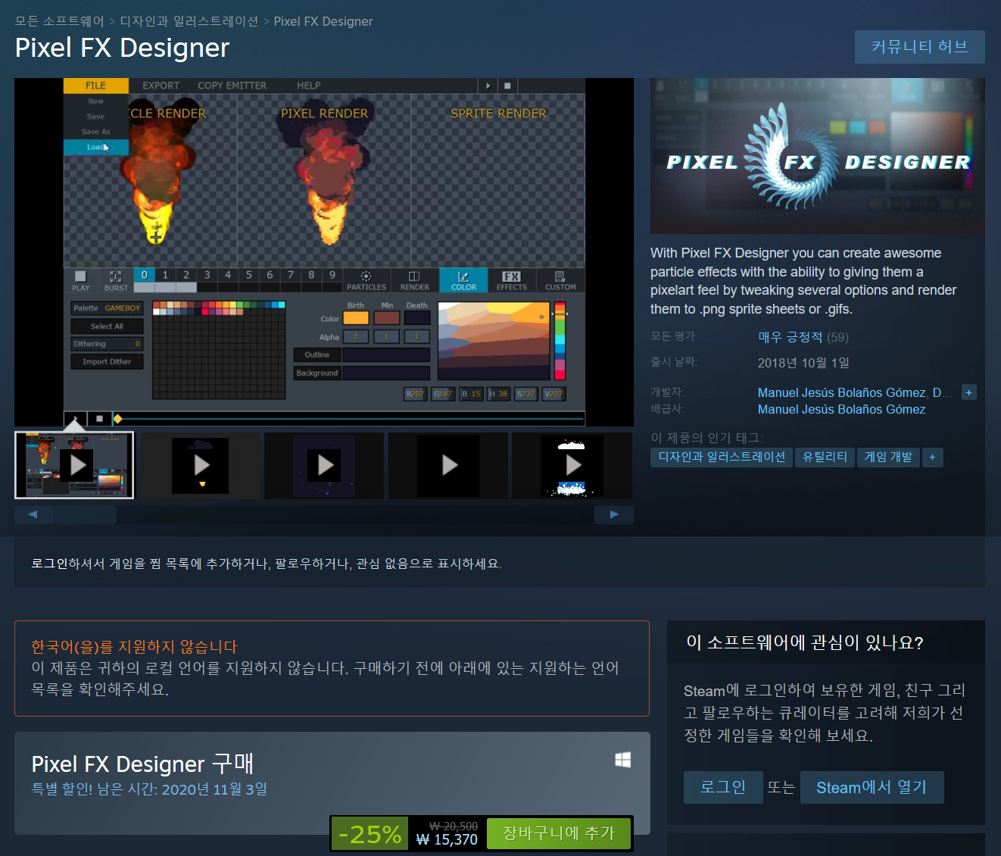1001x856 pixels.
Task: Click the Min color swatch
Action: (x=387, y=318)
